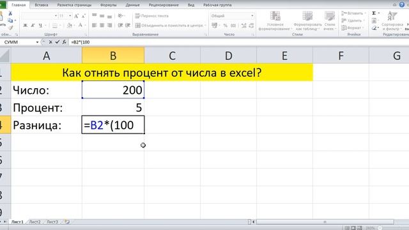This screenshot has width=409, height=230.
Task: Click the insert function fx icon
Action: 64,42
